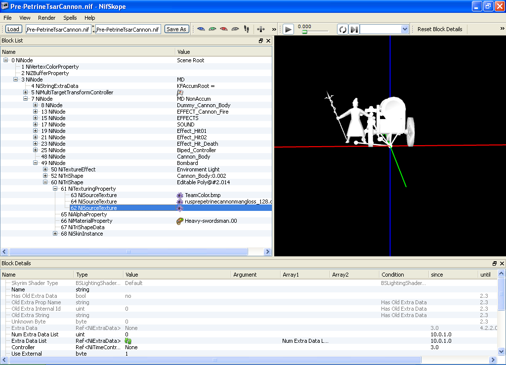Open the Help menu
This screenshot has height=365, width=506.
coord(90,18)
